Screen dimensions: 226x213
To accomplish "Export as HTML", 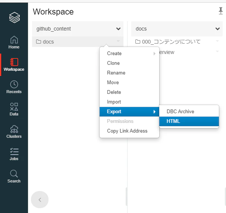I will pyautogui.click(x=189, y=121).
